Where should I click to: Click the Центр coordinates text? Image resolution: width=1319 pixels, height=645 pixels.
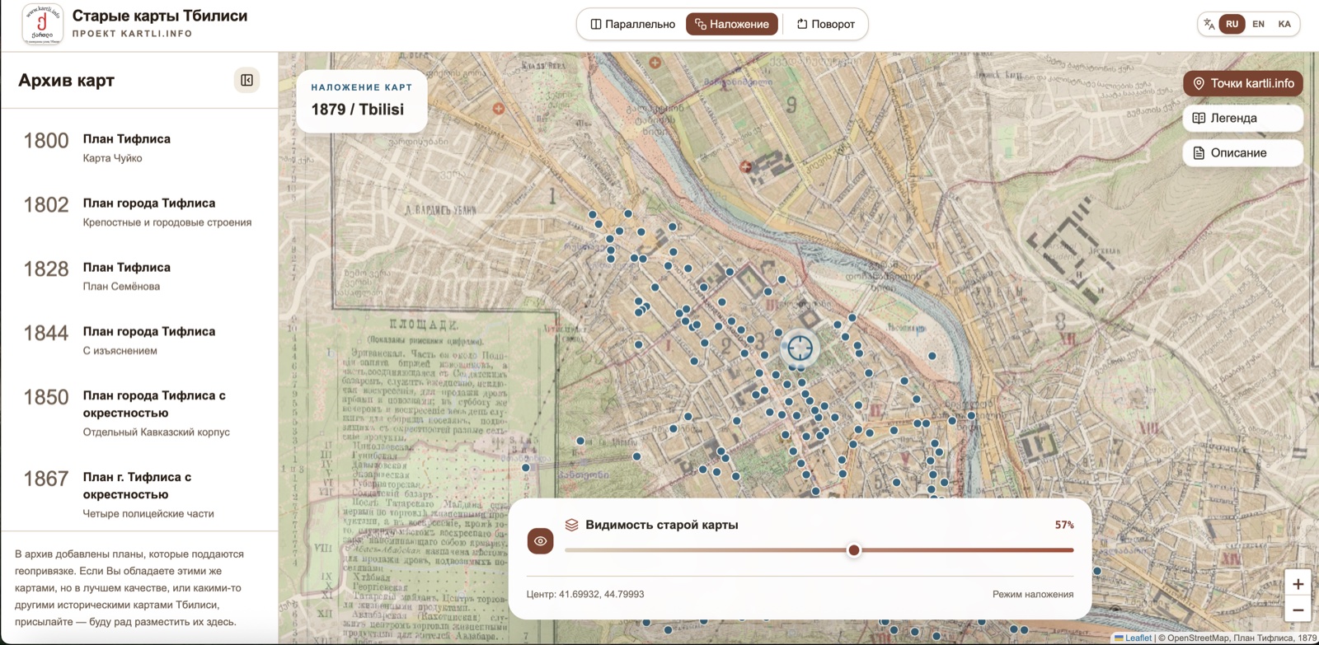click(x=585, y=594)
